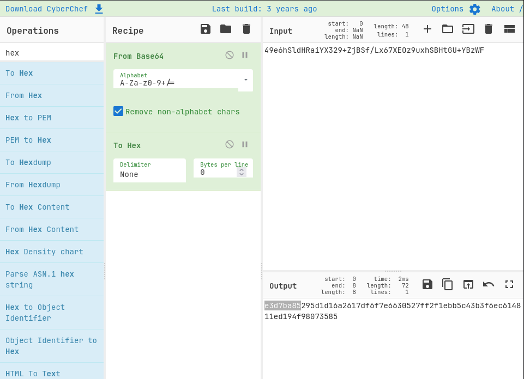Select the From Hex operation

52,95
